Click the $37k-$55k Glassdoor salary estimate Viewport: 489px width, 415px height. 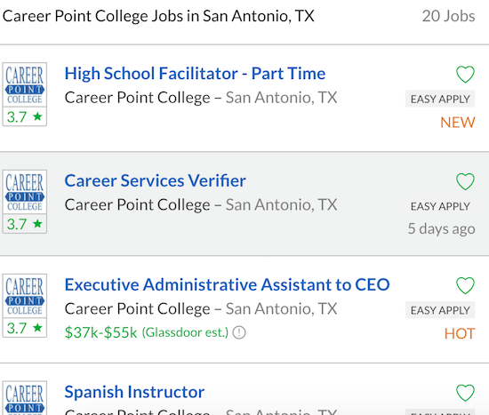pos(147,332)
